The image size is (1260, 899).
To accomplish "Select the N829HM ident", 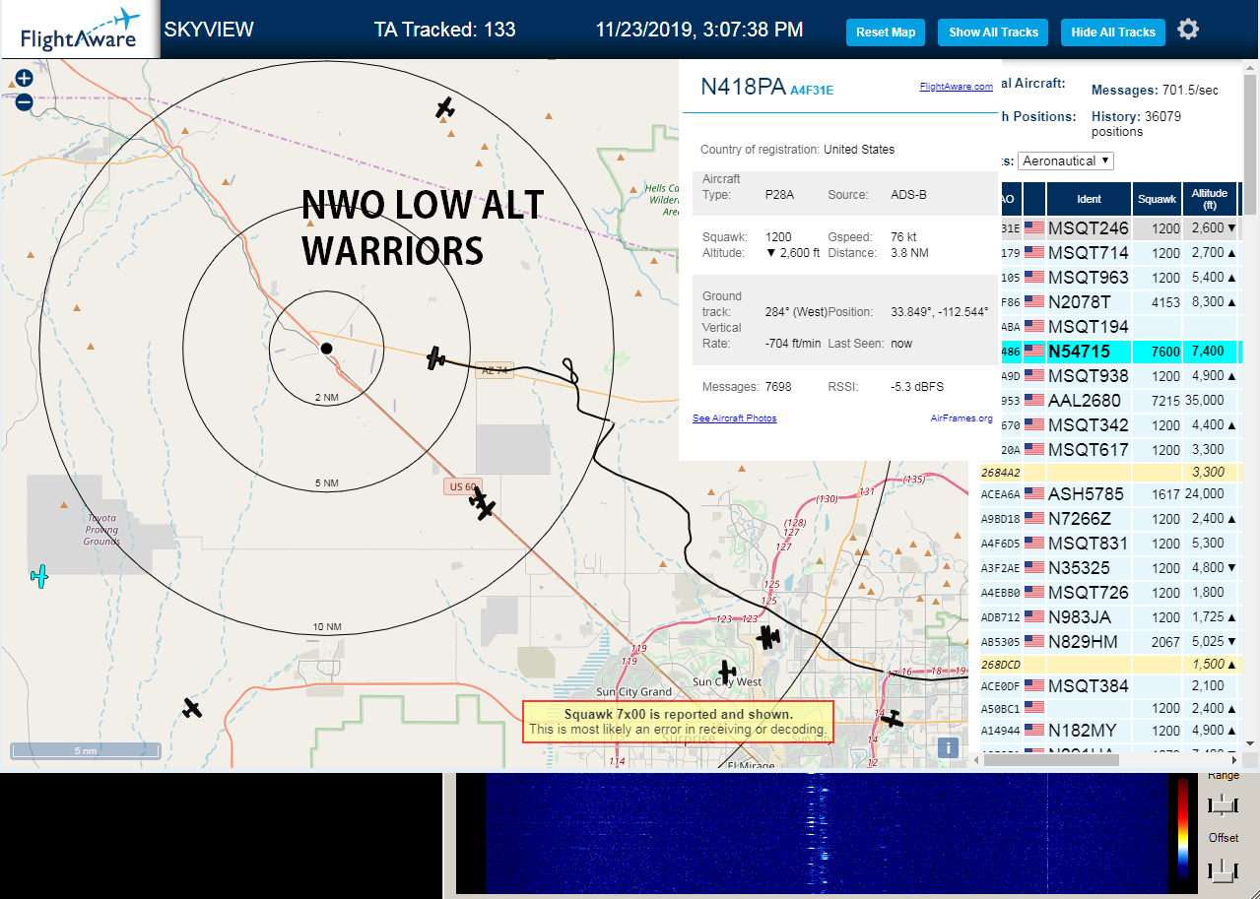I will [x=1083, y=642].
